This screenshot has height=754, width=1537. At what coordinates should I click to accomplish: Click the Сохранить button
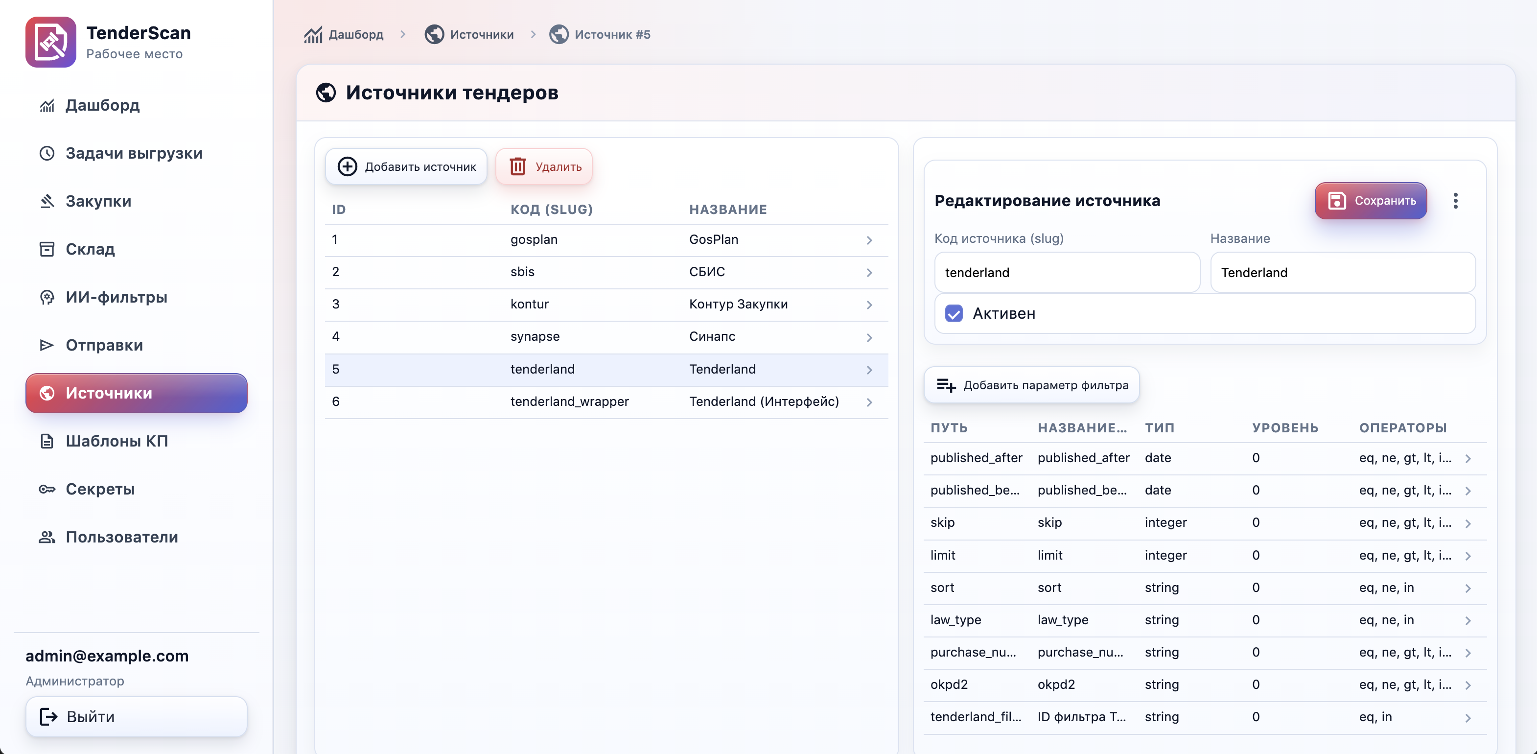pos(1370,201)
